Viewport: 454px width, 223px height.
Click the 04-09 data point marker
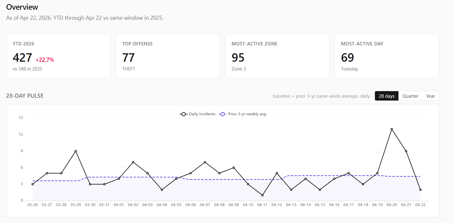pos(234,168)
